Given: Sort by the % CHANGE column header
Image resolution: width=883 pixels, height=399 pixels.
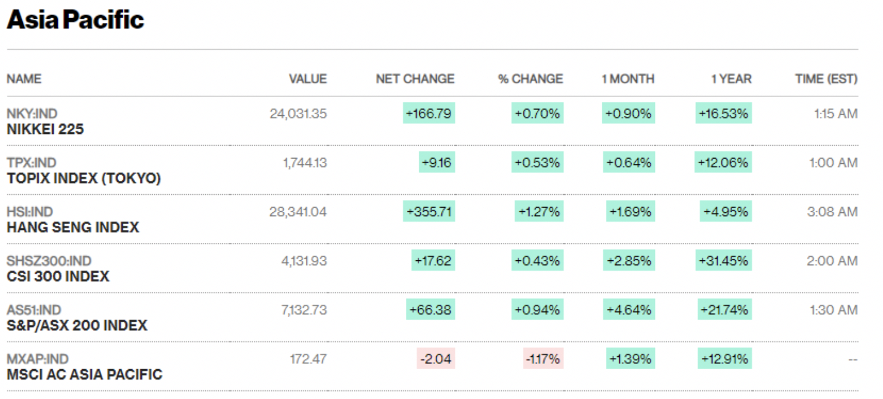Looking at the screenshot, I should [x=530, y=79].
